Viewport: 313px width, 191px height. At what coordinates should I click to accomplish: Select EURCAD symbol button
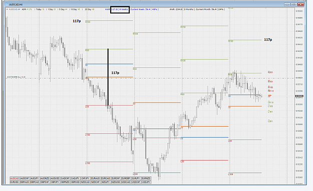point(106,178)
